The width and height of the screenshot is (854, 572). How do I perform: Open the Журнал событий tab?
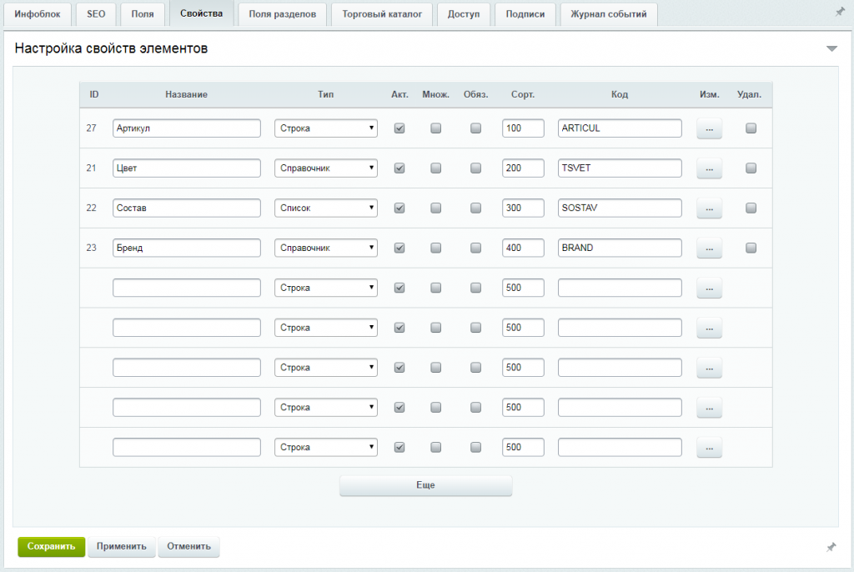point(609,14)
